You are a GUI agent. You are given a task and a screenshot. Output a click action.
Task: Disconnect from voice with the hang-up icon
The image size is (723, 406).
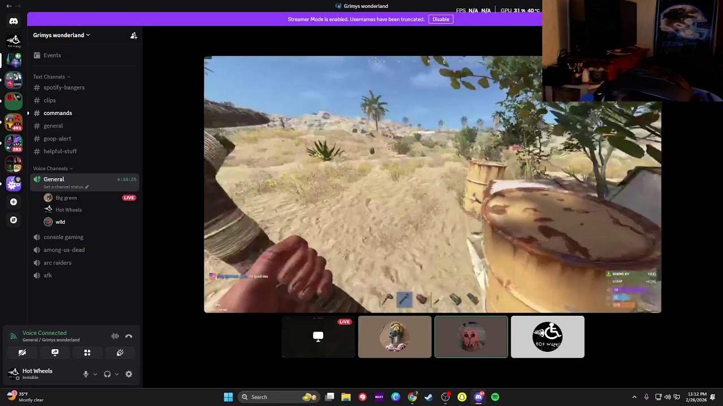click(129, 336)
